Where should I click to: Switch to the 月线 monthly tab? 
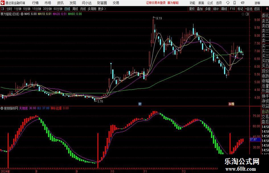[83, 9]
